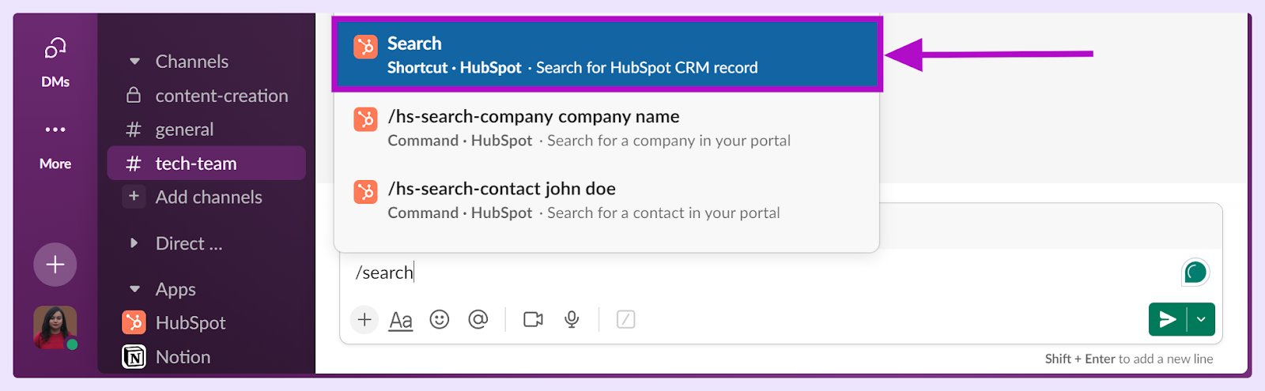This screenshot has width=1265, height=391.
Task: Click the @ mention icon
Action: [x=478, y=319]
